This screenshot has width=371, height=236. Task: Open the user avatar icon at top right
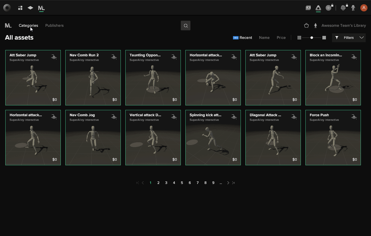pyautogui.click(x=364, y=8)
